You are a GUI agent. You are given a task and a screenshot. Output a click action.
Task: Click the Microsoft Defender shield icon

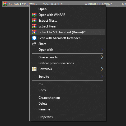pos(34,38)
